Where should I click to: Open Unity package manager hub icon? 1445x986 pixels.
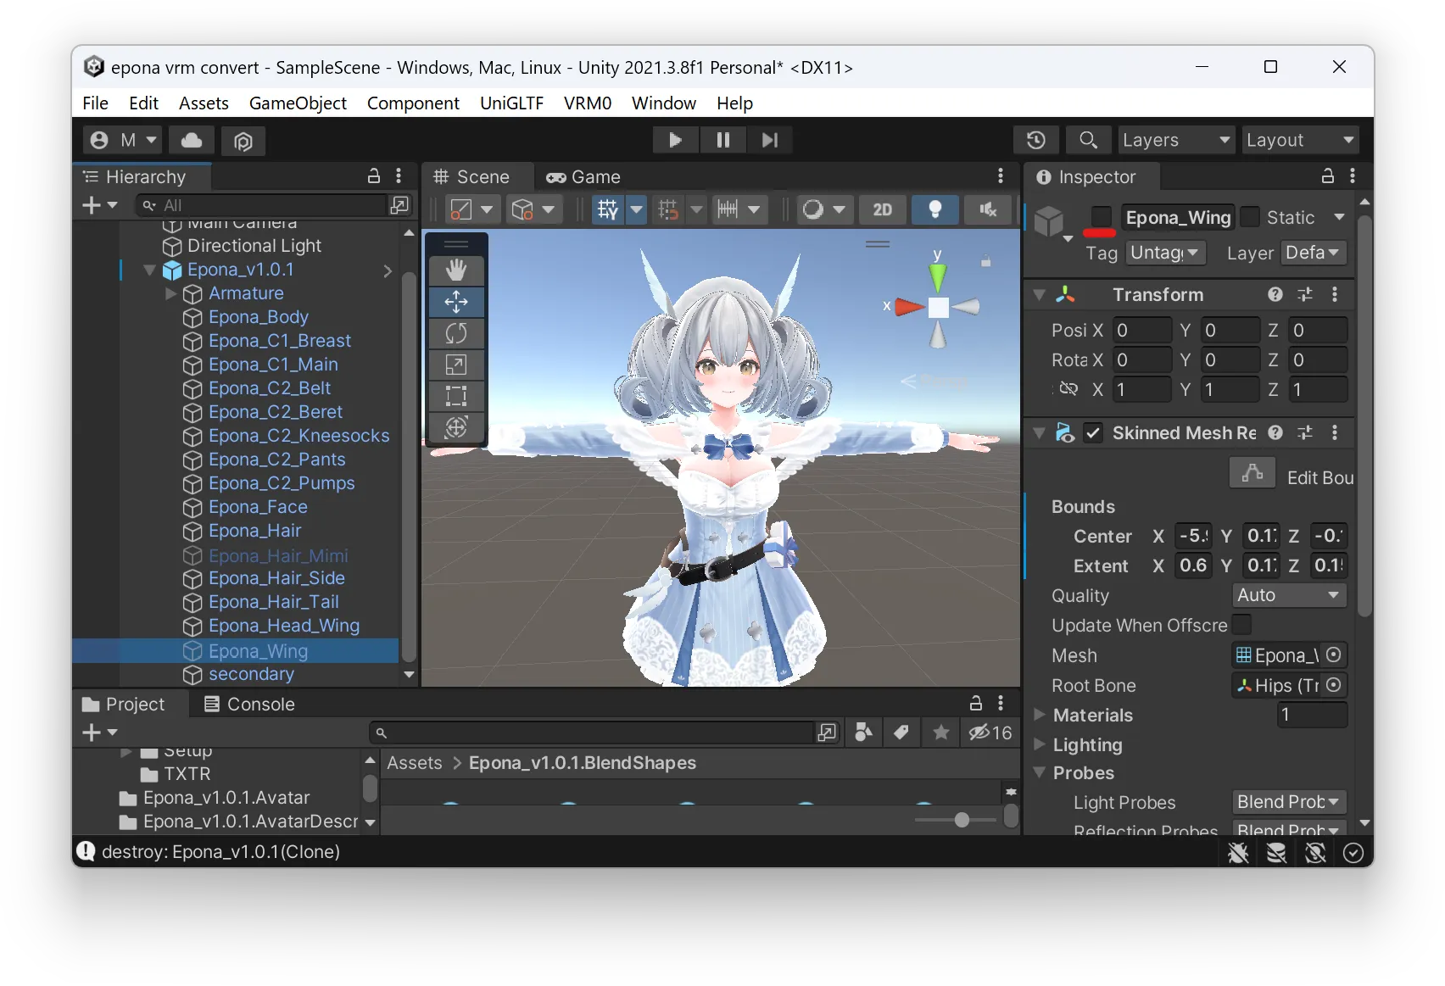tap(243, 140)
